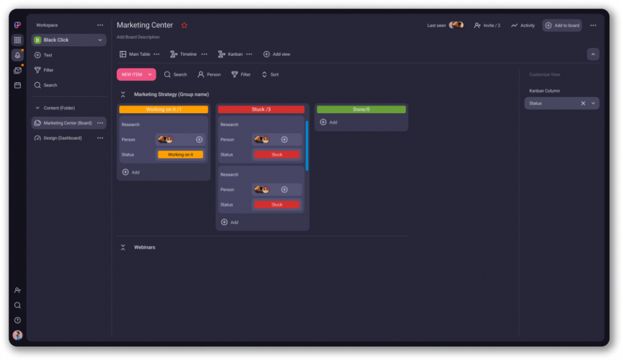Image resolution: width=623 pixels, height=360 pixels.
Task: Collapse the Marketing Strategy group
Action: coord(123,94)
